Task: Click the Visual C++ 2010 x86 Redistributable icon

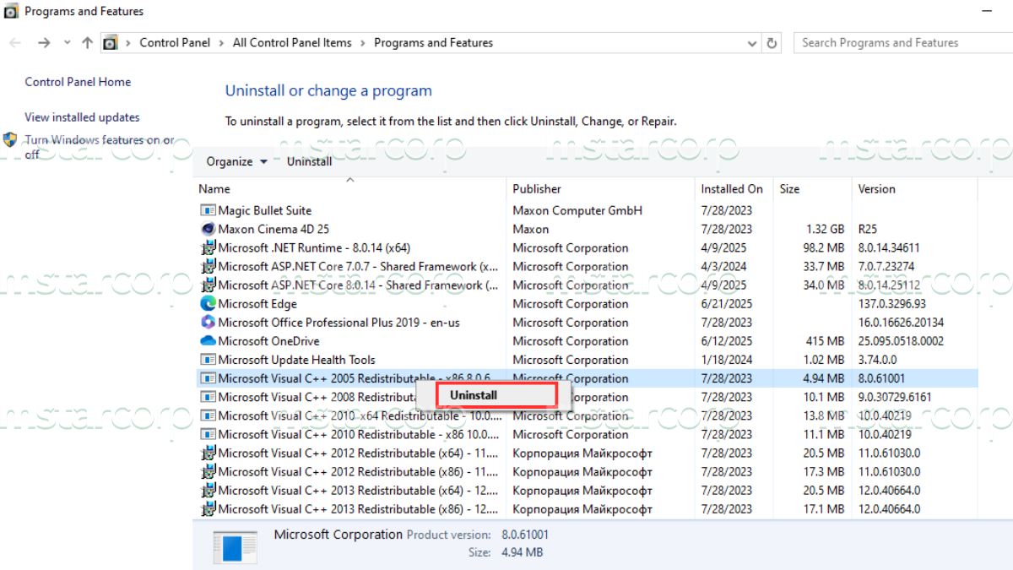Action: coord(208,434)
